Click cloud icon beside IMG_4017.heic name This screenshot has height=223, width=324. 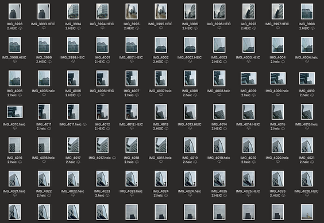coord(114,158)
